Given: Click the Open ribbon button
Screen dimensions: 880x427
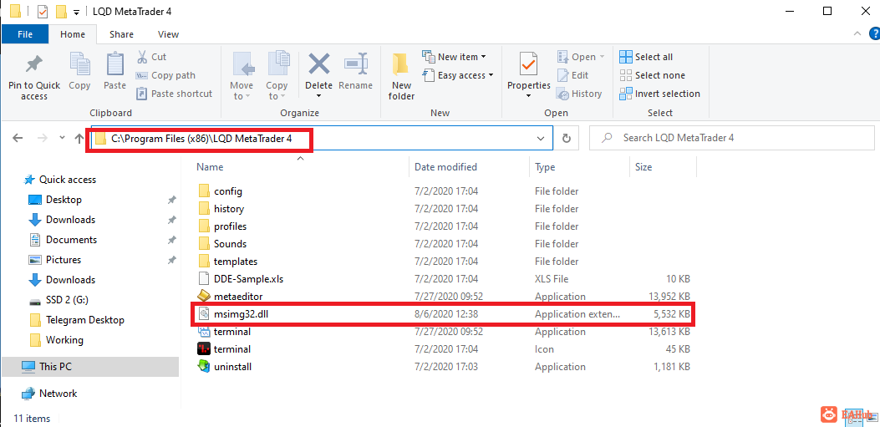Looking at the screenshot, I should point(581,57).
